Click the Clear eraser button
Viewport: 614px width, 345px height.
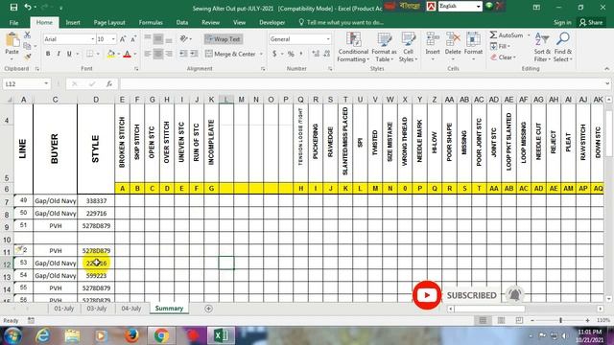pos(503,57)
